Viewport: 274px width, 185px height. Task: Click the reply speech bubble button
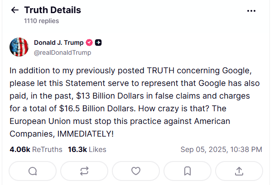(33, 171)
